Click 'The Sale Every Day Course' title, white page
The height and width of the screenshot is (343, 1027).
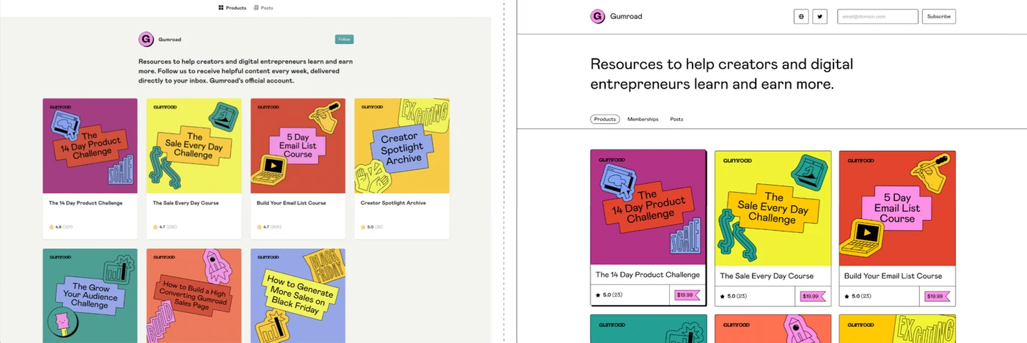pos(767,276)
